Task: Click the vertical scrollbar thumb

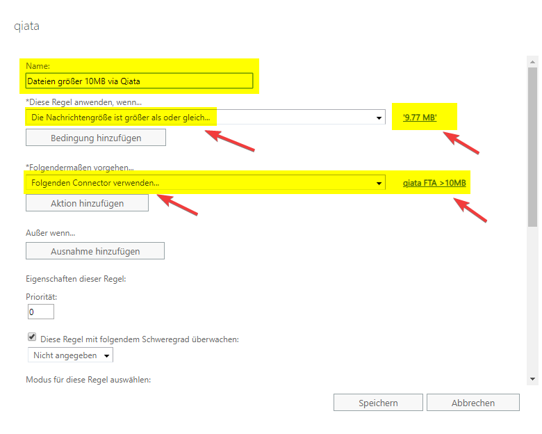Action: (x=532, y=146)
